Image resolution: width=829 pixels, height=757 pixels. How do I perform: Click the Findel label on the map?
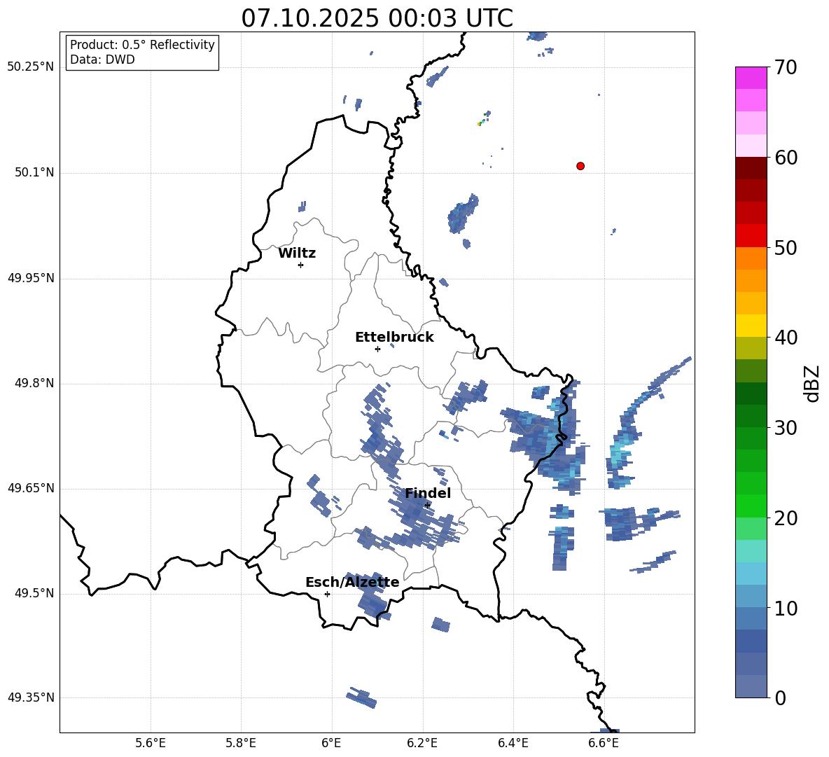[428, 493]
